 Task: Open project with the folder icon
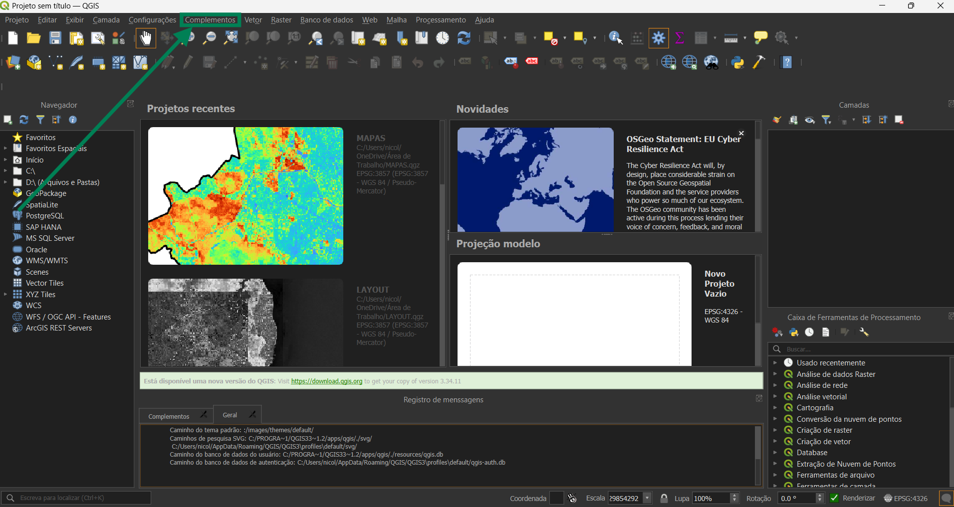[x=33, y=38]
